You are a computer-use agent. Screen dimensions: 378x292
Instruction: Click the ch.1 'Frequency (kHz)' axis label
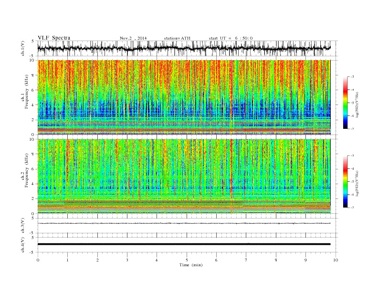coord(27,92)
